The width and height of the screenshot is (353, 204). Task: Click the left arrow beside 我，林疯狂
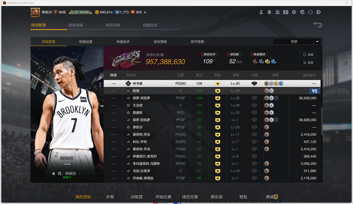53,174
